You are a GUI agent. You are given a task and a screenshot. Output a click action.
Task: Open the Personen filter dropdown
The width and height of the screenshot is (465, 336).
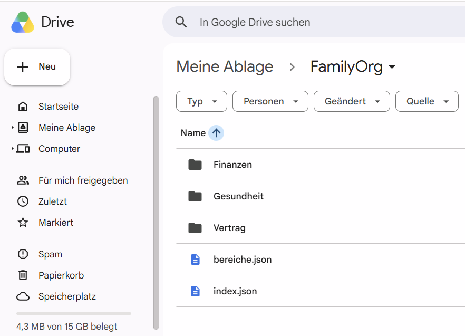(270, 101)
